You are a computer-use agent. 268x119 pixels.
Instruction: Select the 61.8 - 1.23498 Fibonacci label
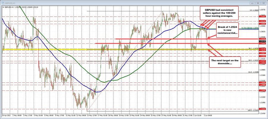click(254, 72)
